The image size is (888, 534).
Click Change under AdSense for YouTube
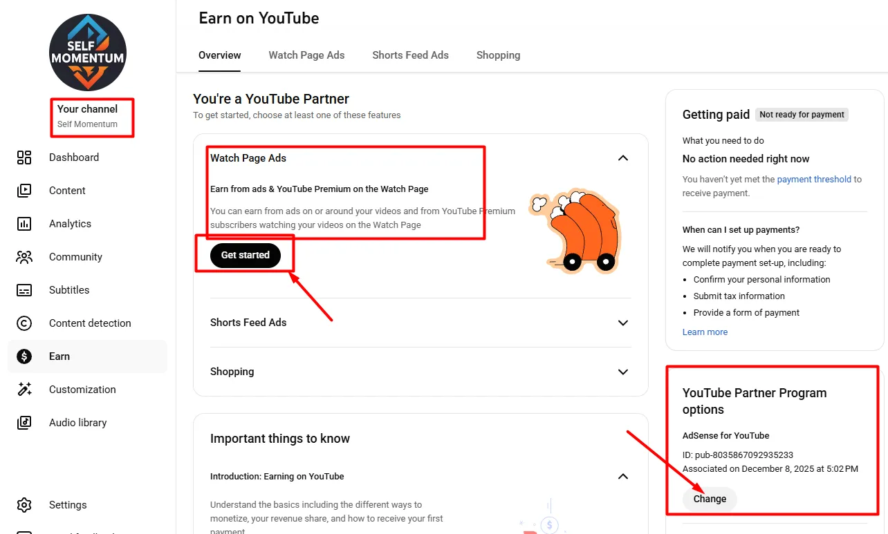710,499
